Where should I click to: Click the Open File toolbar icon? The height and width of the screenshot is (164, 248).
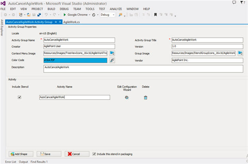point(29,15)
